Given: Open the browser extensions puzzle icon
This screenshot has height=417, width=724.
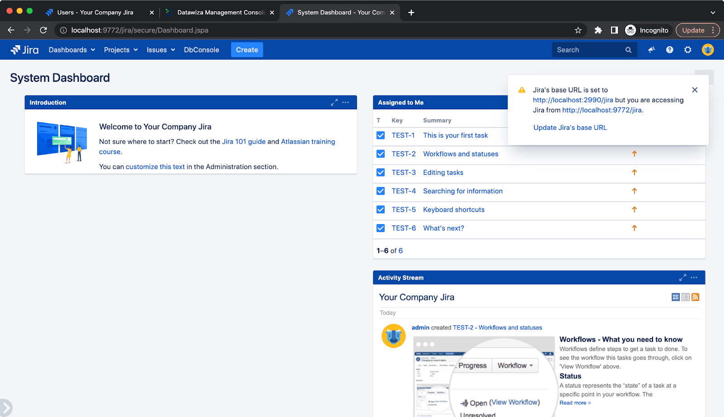Looking at the screenshot, I should (598, 30).
